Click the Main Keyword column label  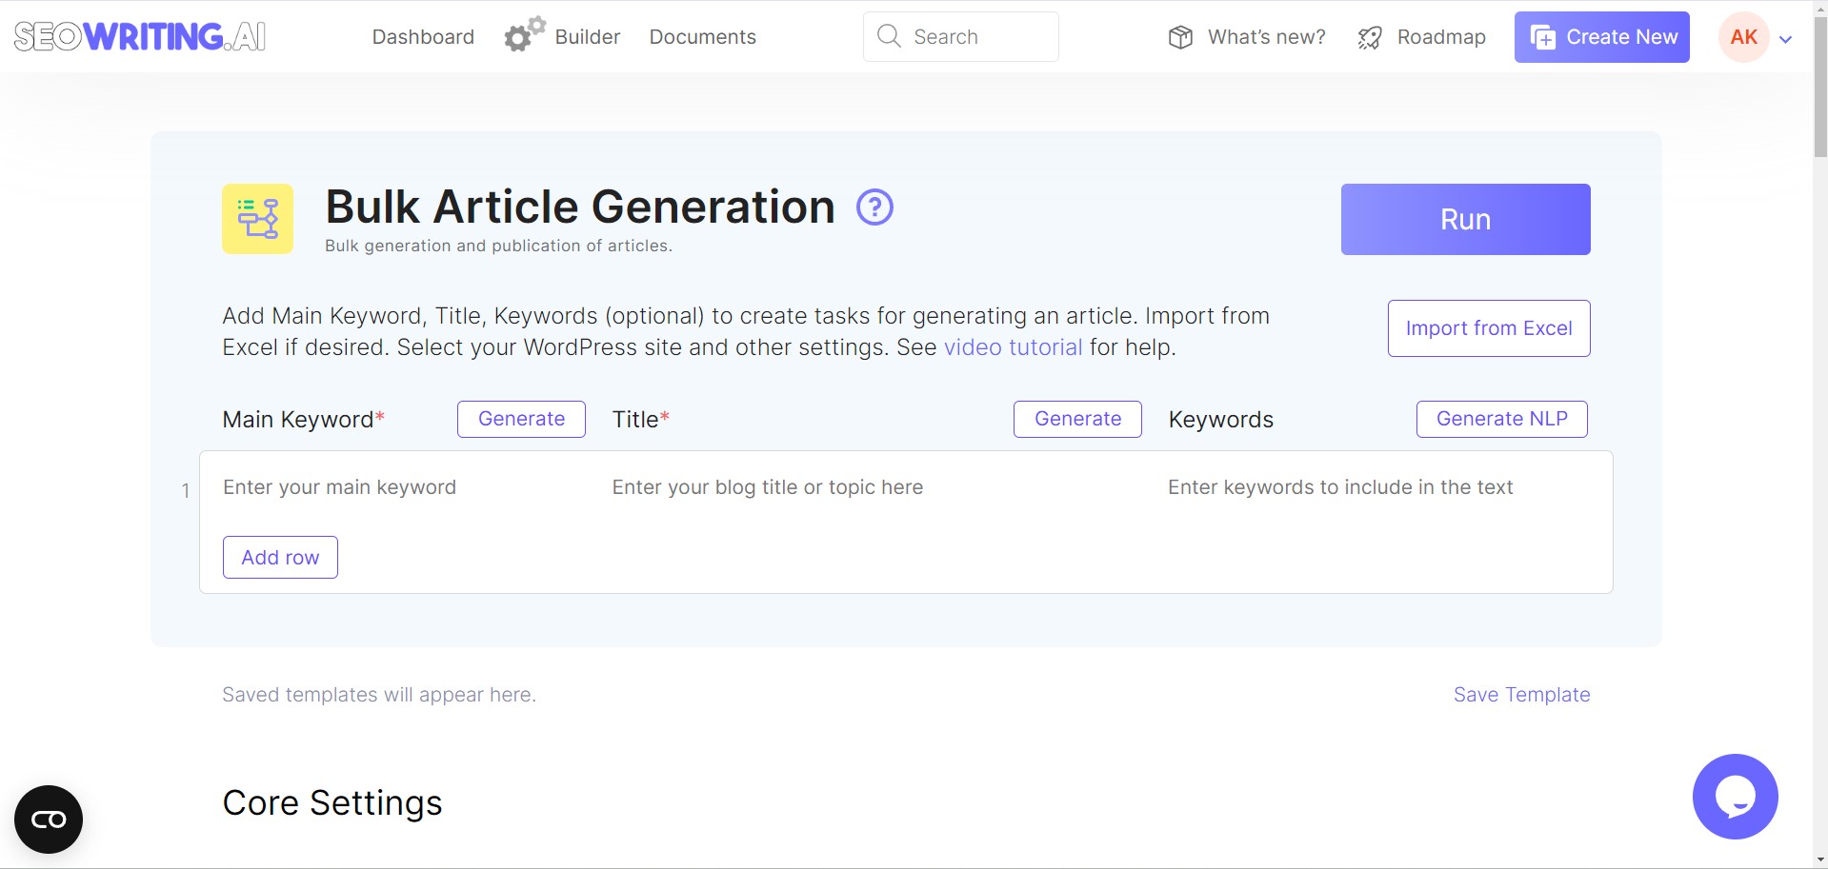click(x=303, y=420)
